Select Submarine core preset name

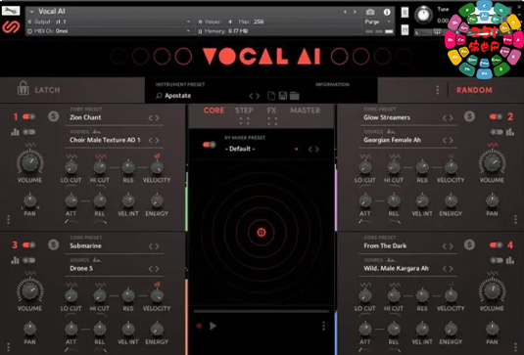(x=85, y=245)
